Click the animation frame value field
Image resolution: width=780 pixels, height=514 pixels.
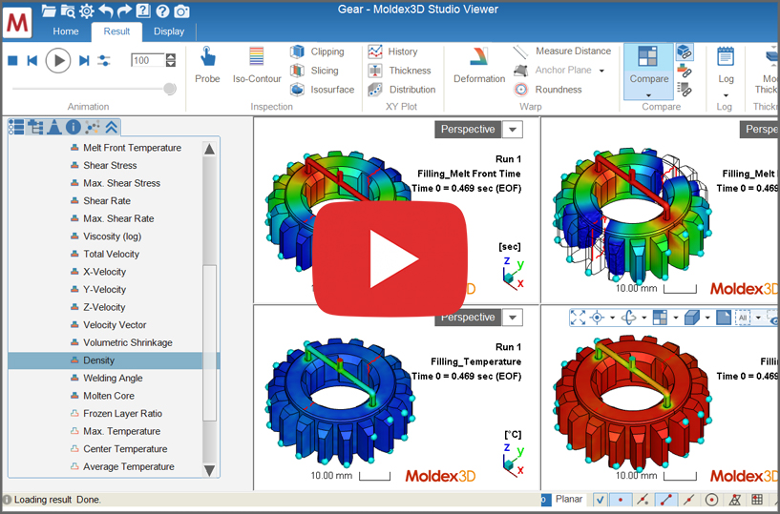click(147, 60)
